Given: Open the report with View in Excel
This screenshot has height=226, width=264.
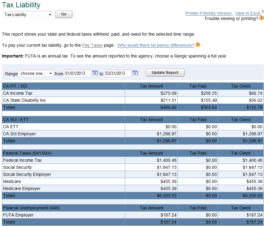Looking at the screenshot, I should coord(248,13).
